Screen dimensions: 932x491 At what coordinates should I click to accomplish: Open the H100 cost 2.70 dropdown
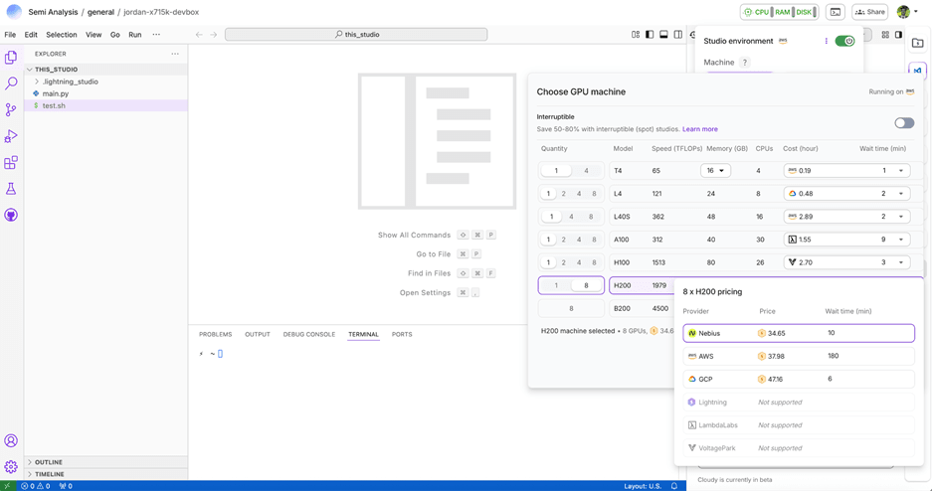tap(846, 262)
